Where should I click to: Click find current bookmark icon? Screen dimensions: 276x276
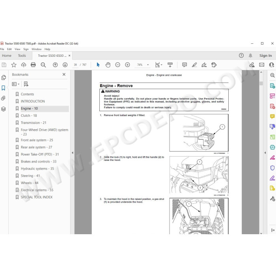(x=26, y=84)
